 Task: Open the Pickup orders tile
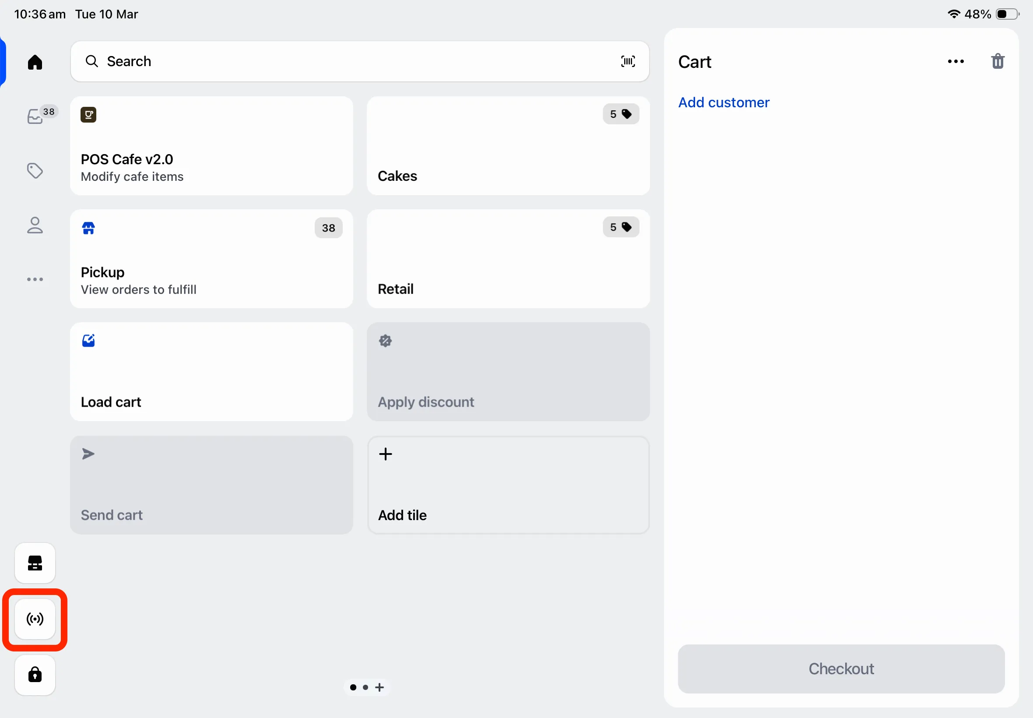pyautogui.click(x=211, y=259)
